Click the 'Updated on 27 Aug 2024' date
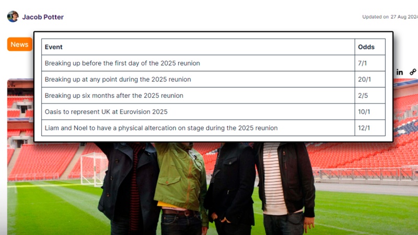 click(x=390, y=17)
